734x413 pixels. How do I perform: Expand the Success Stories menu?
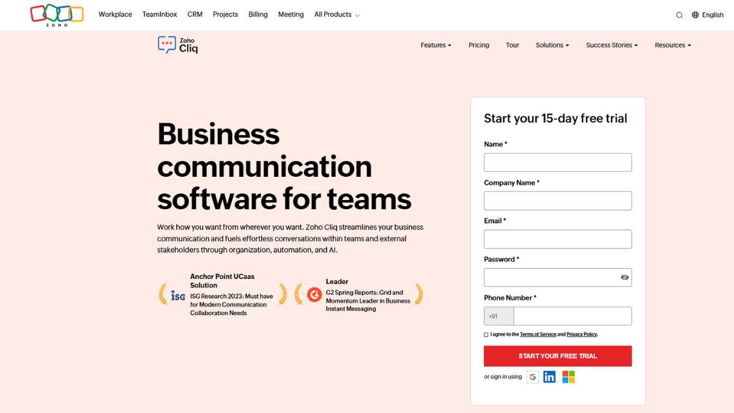(x=612, y=45)
